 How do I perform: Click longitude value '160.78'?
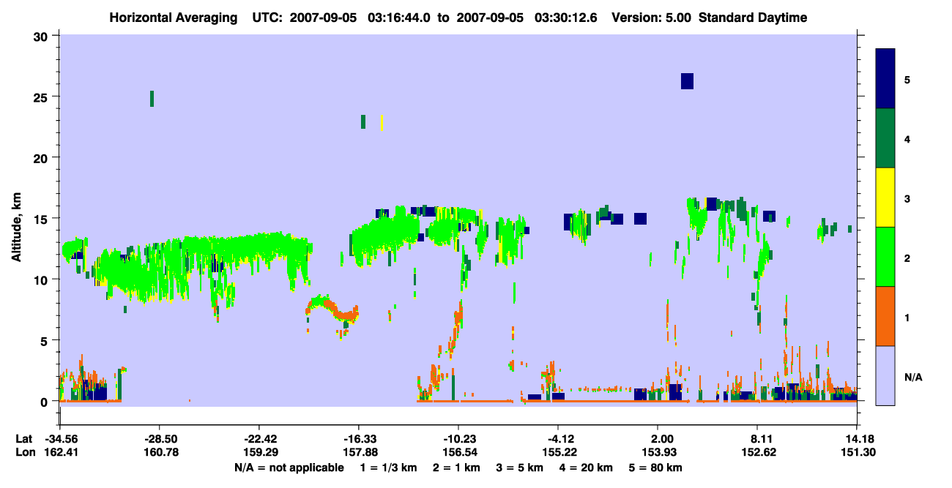tap(160, 452)
